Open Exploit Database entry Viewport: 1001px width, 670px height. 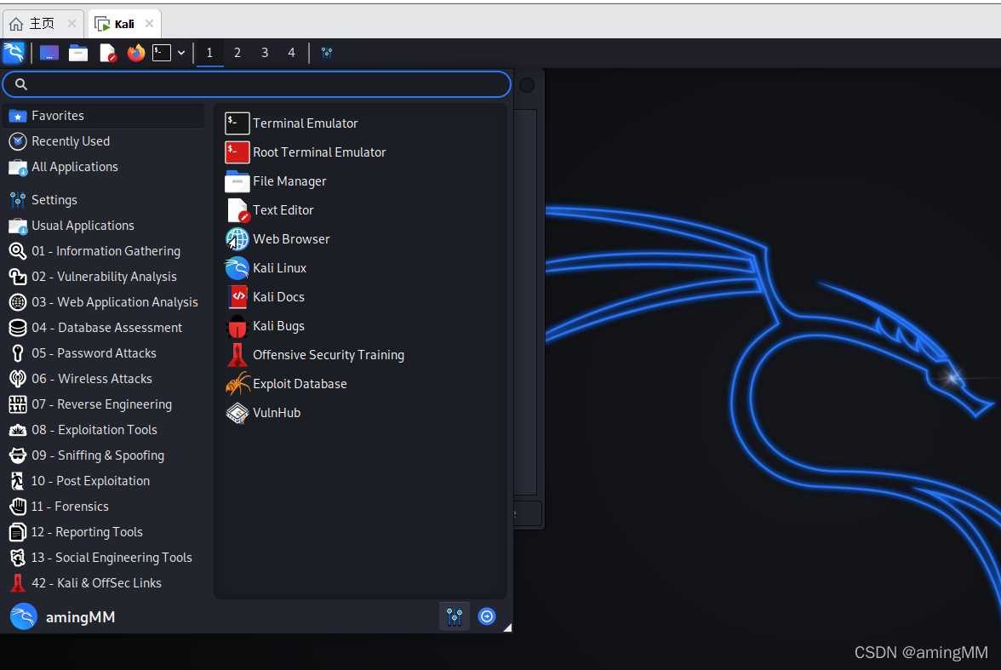click(361, 384)
